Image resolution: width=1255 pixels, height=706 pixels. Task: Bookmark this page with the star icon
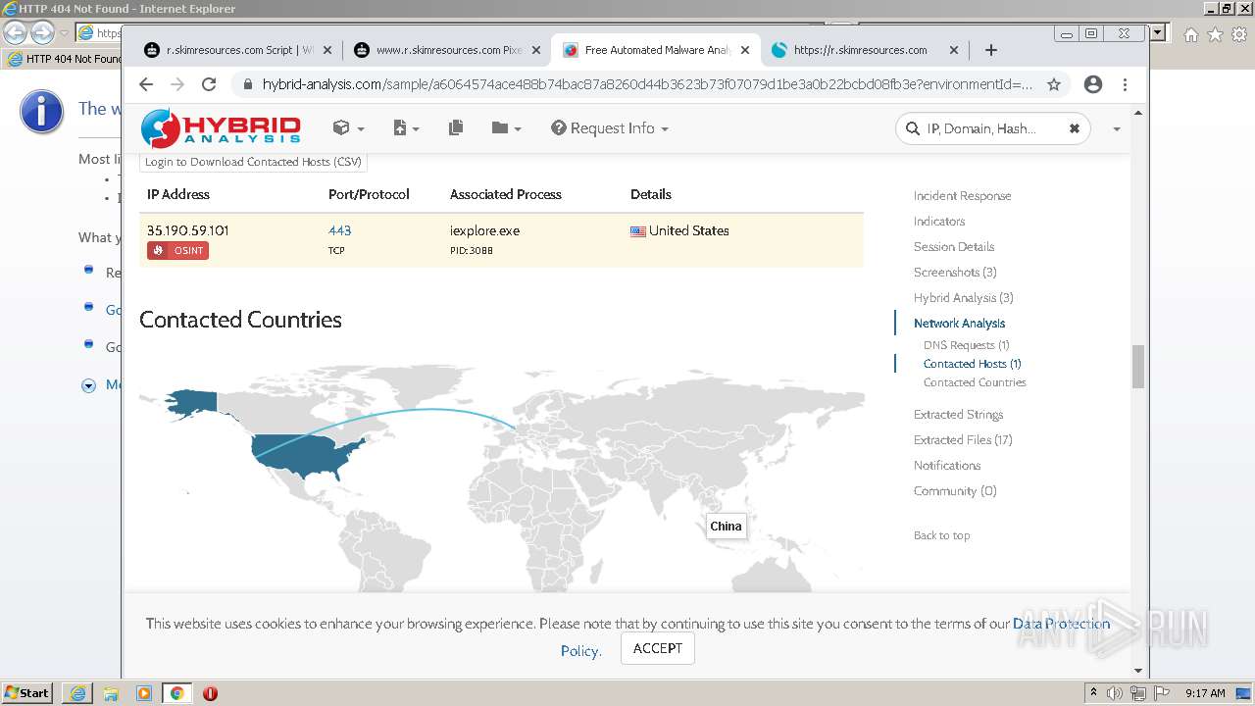coord(1054,84)
